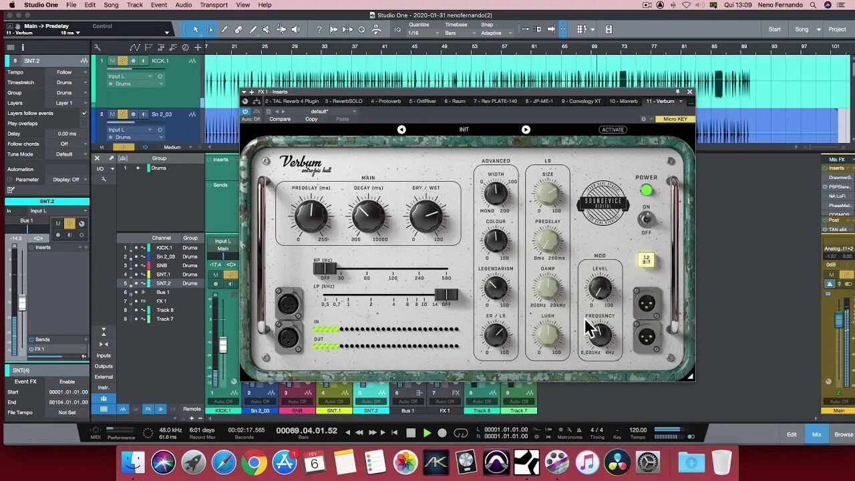Image resolution: width=855 pixels, height=481 pixels.
Task: Click the DECAY (ms) knob
Action: (x=368, y=216)
